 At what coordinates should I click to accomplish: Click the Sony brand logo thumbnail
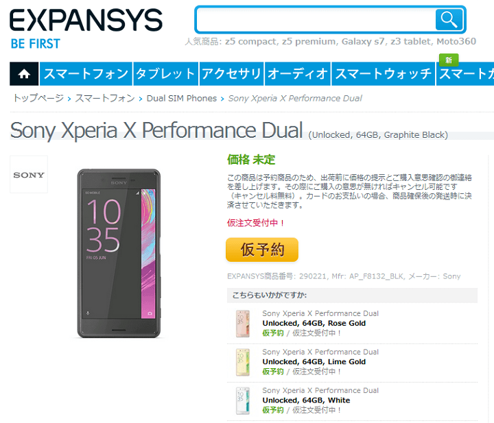tap(29, 175)
